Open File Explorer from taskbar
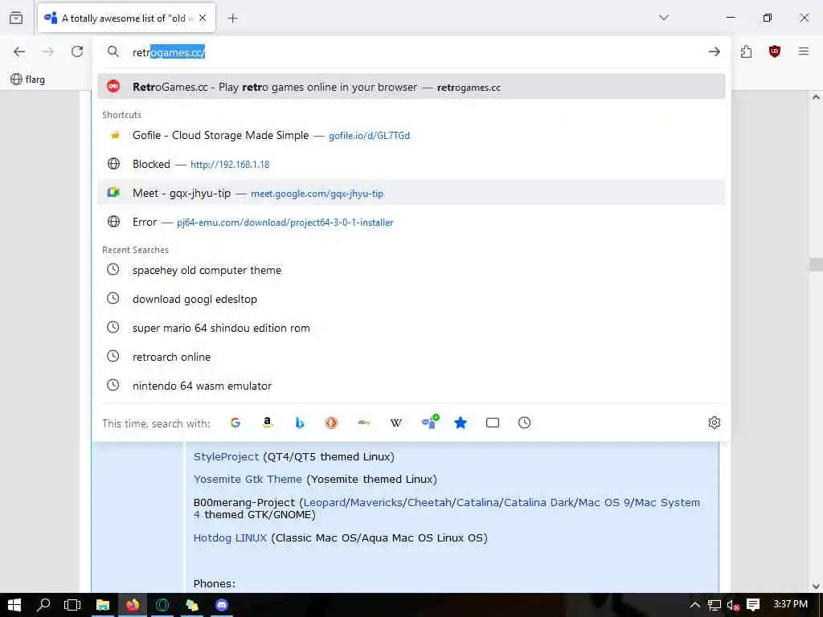 (x=103, y=605)
